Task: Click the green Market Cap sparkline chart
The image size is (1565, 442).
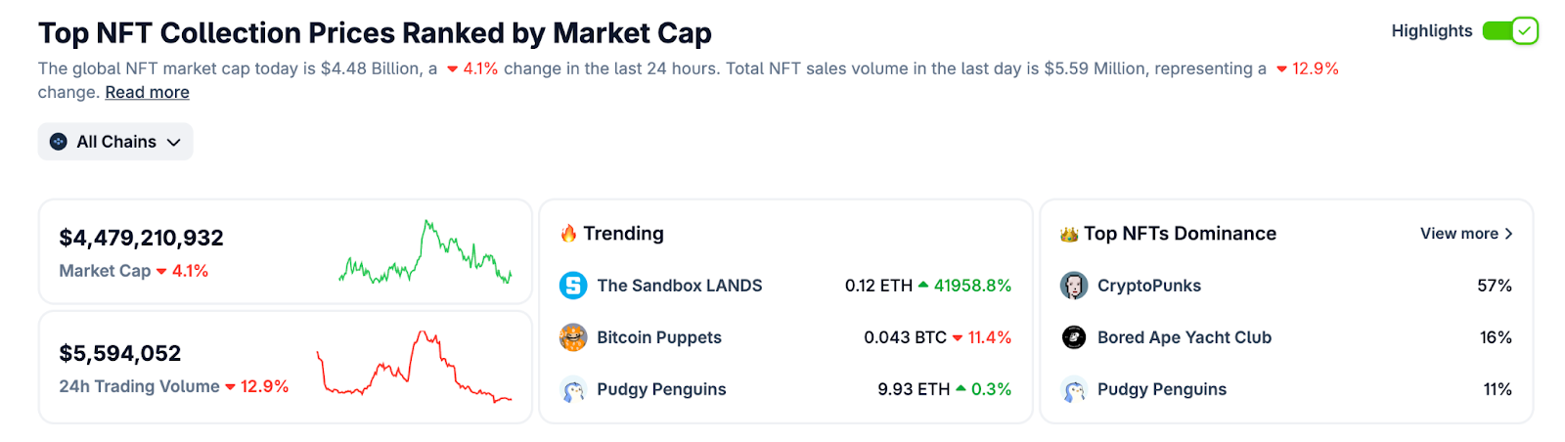Action: click(425, 255)
